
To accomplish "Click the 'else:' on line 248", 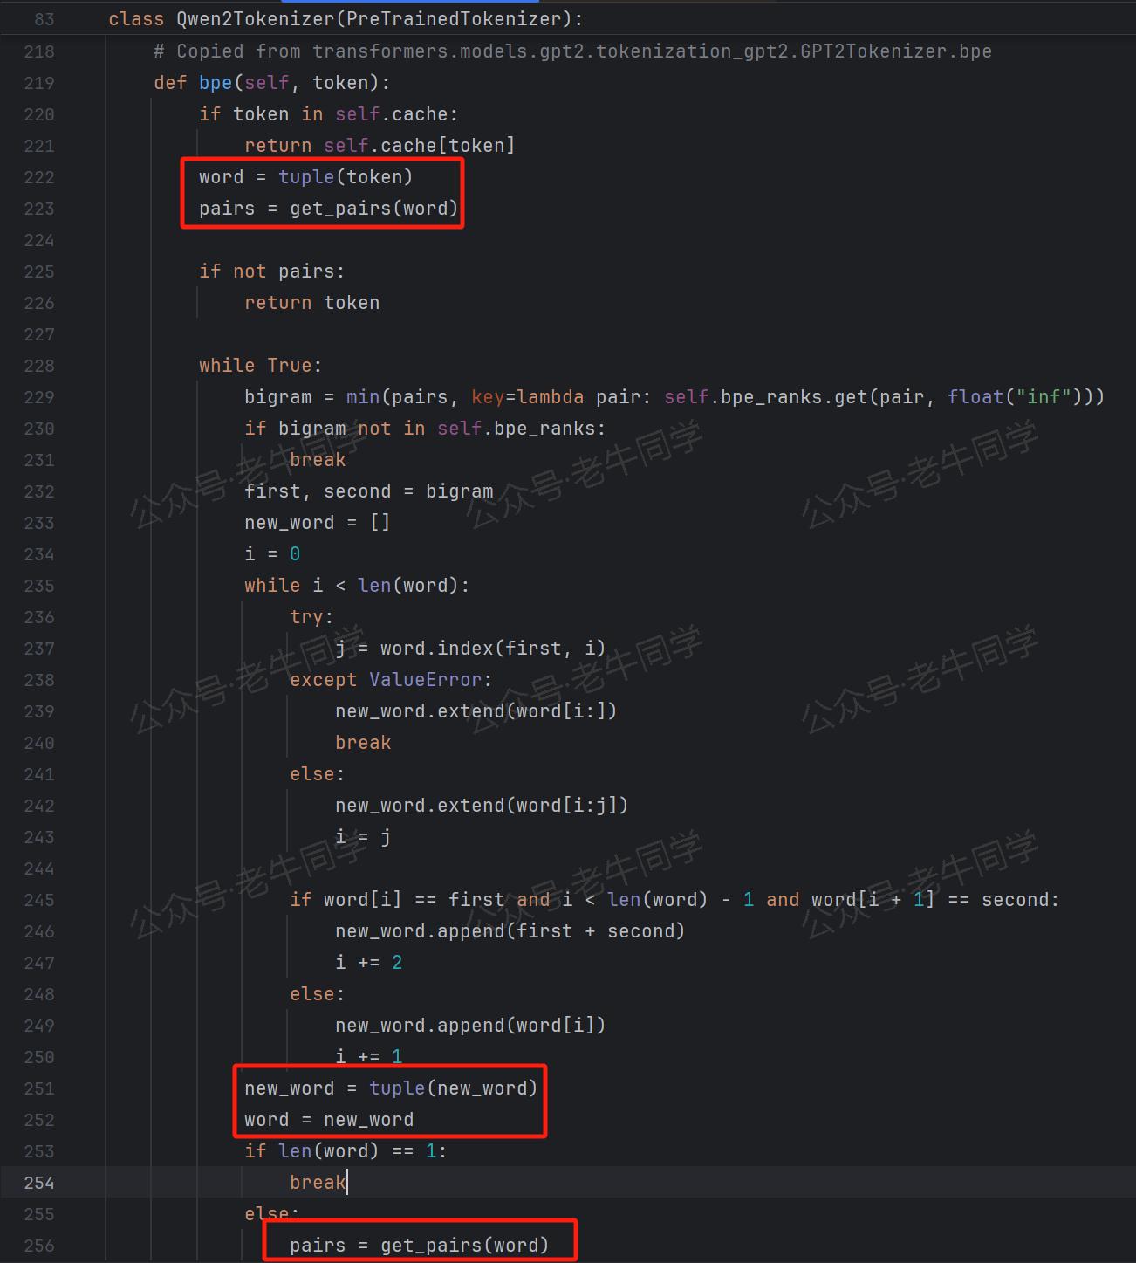I will [x=317, y=994].
